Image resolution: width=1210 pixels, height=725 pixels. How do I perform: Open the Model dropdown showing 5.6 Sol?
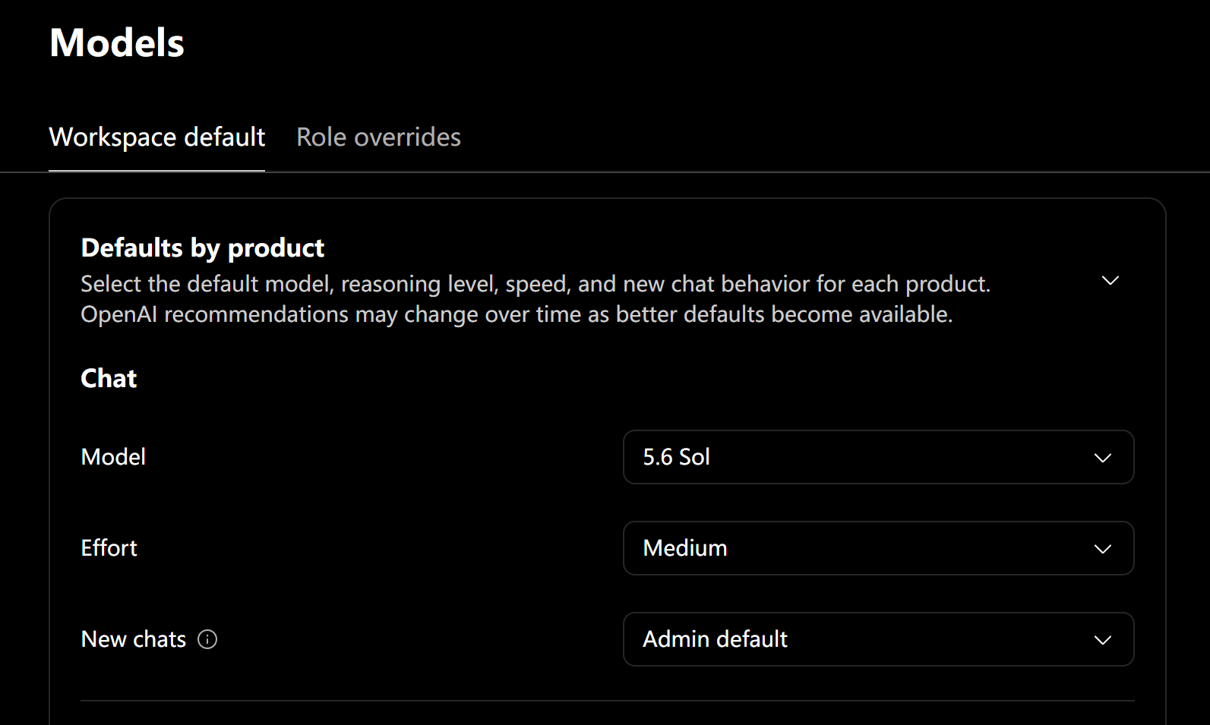click(879, 457)
